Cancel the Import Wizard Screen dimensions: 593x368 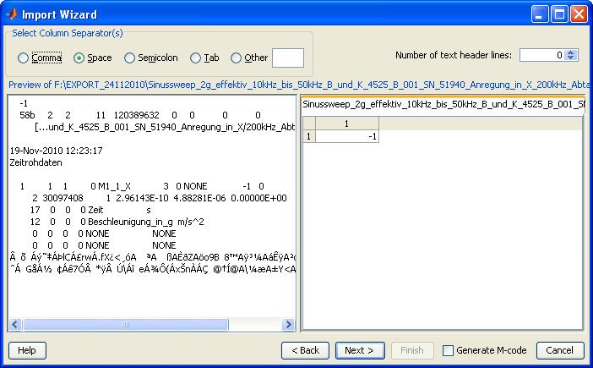(x=560, y=350)
